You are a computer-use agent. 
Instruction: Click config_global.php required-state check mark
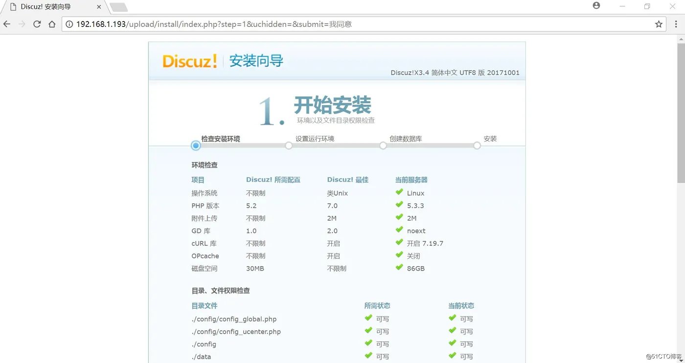[368, 318]
